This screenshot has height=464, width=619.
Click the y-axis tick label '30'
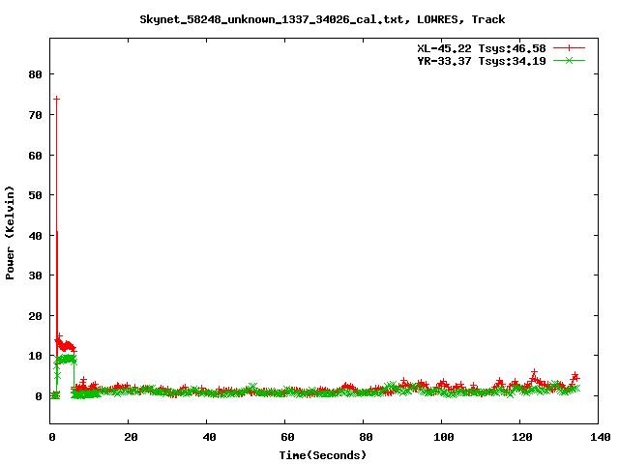tap(35, 275)
